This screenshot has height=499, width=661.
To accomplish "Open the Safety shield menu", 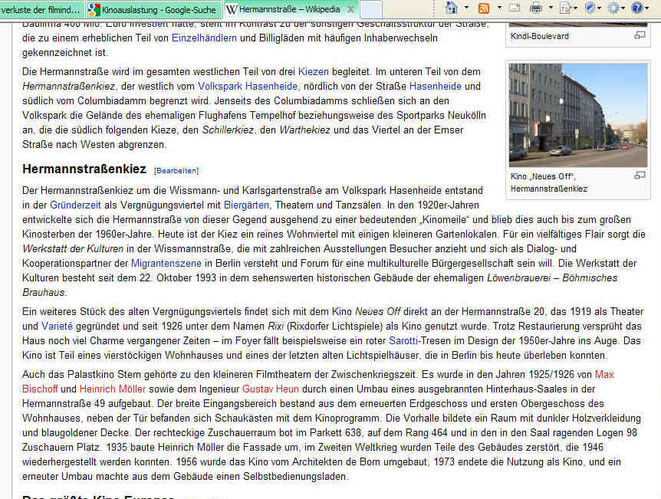I will click(592, 8).
